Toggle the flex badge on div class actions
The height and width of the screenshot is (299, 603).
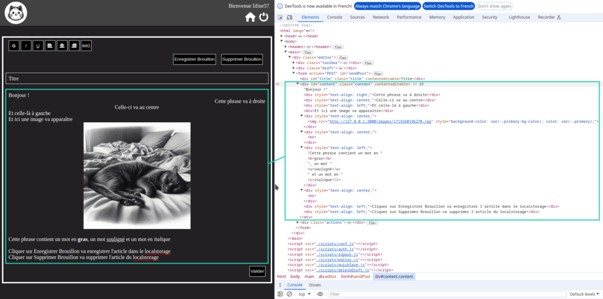[x=372, y=223]
